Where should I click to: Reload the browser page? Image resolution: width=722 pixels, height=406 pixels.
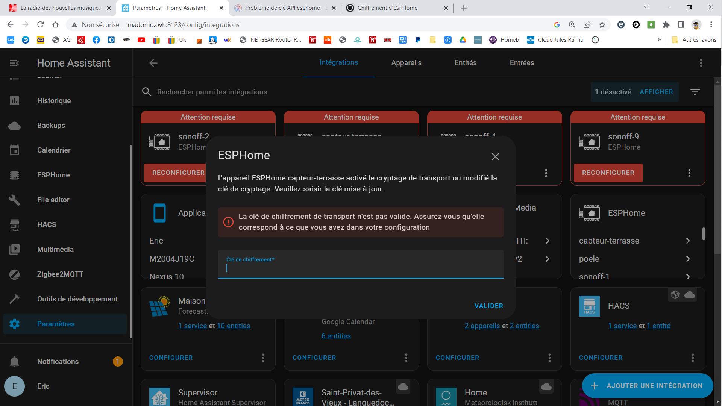(x=41, y=25)
